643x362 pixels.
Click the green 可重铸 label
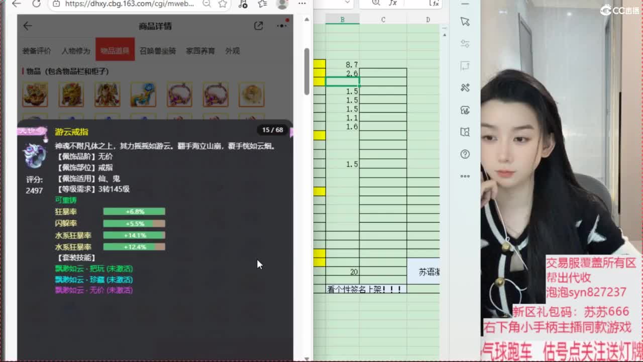(x=66, y=200)
